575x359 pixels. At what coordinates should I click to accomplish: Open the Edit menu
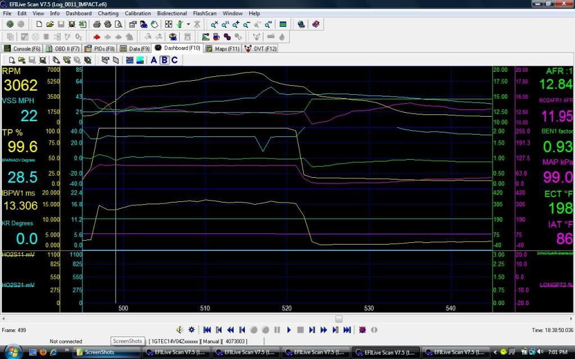(22, 13)
